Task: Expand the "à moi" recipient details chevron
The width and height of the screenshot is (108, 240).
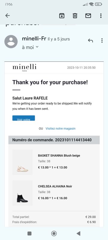Action: click(37, 47)
